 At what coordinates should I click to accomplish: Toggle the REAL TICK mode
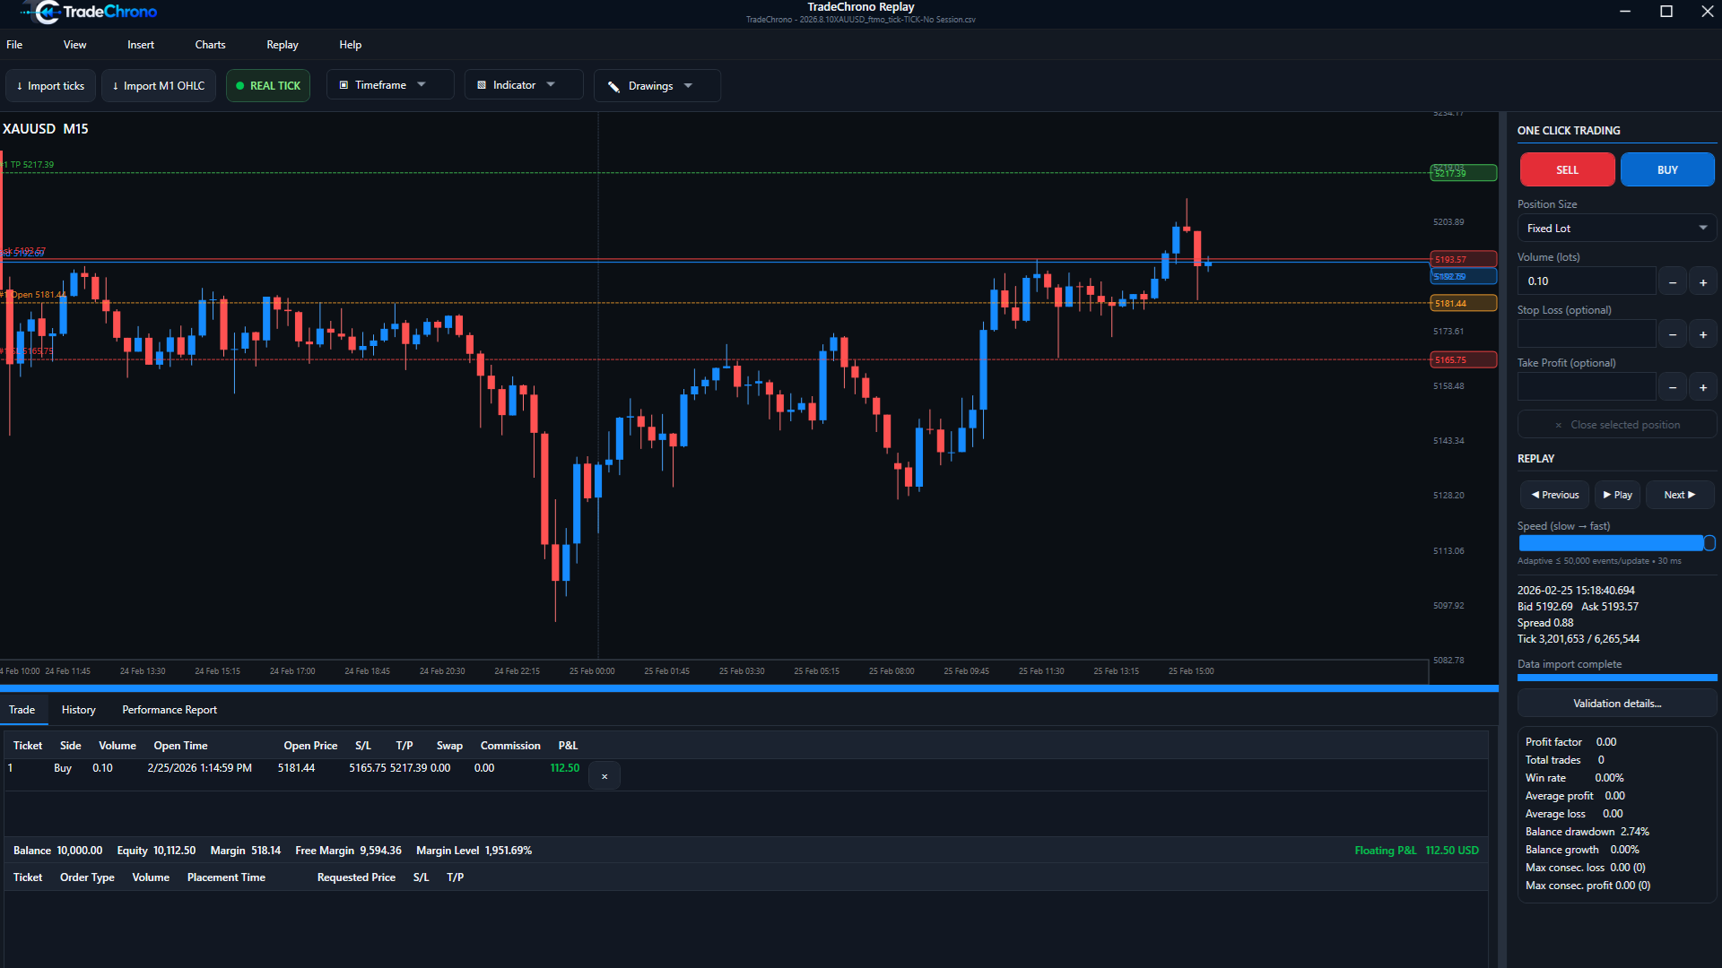coord(268,86)
